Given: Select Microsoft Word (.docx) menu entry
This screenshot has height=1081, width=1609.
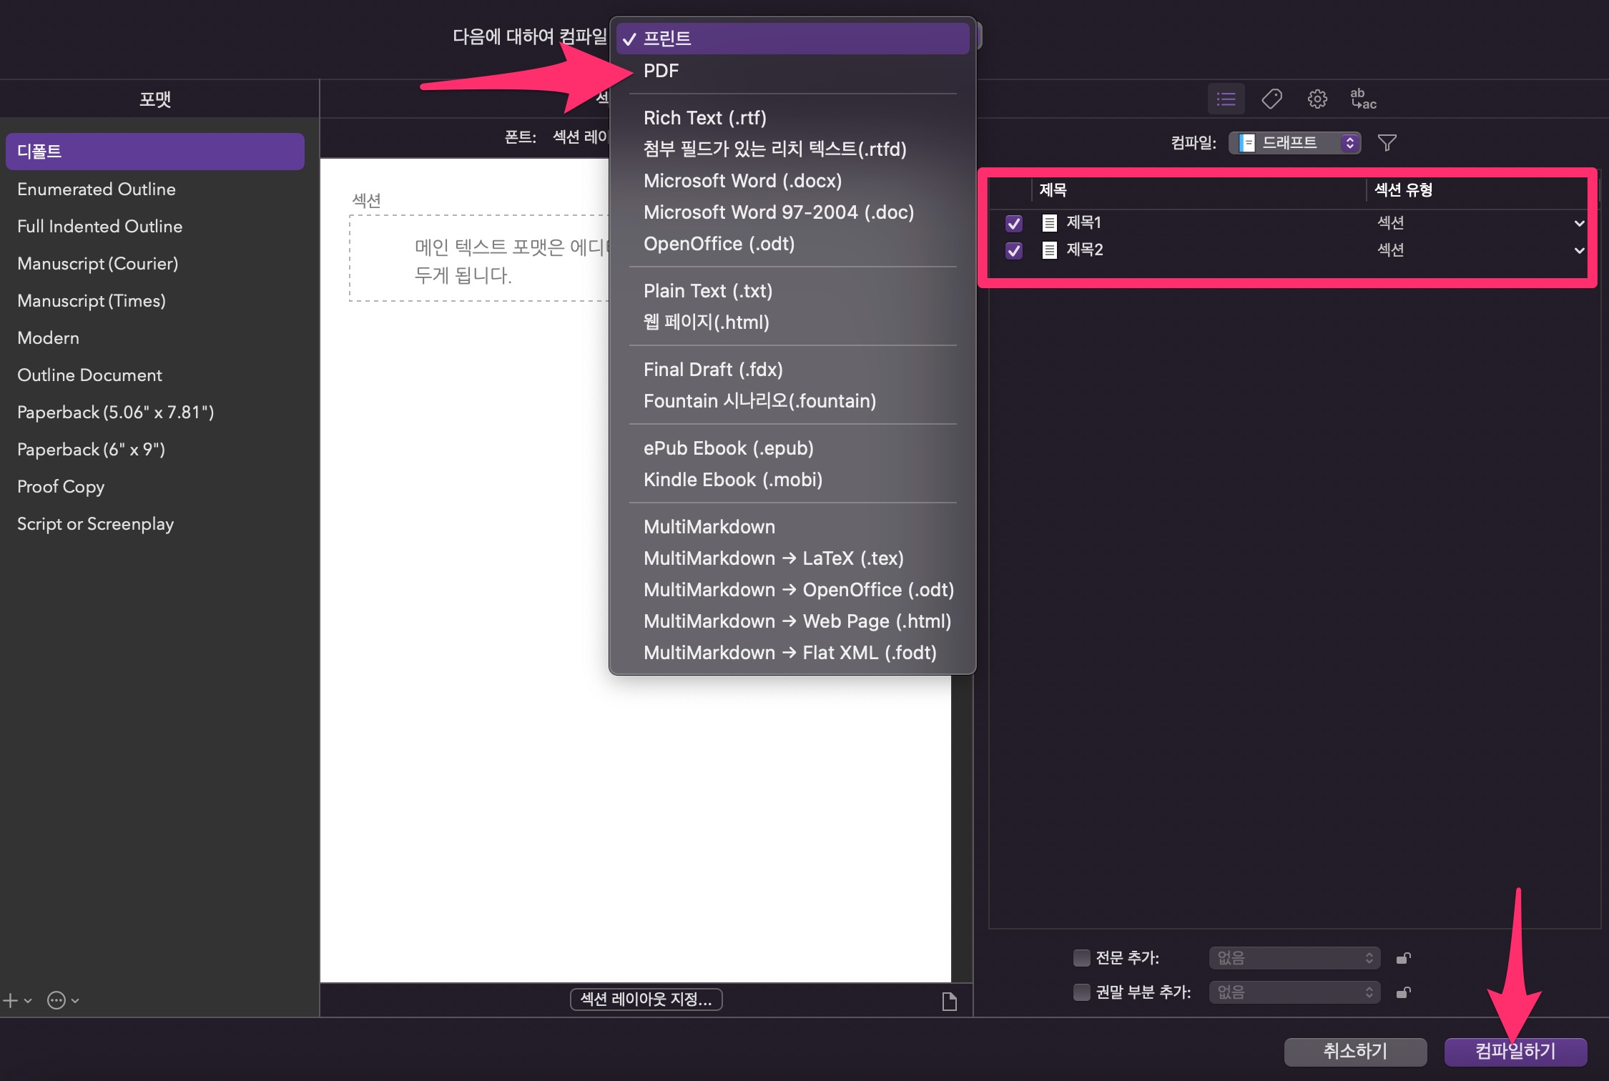Looking at the screenshot, I should tap(742, 181).
